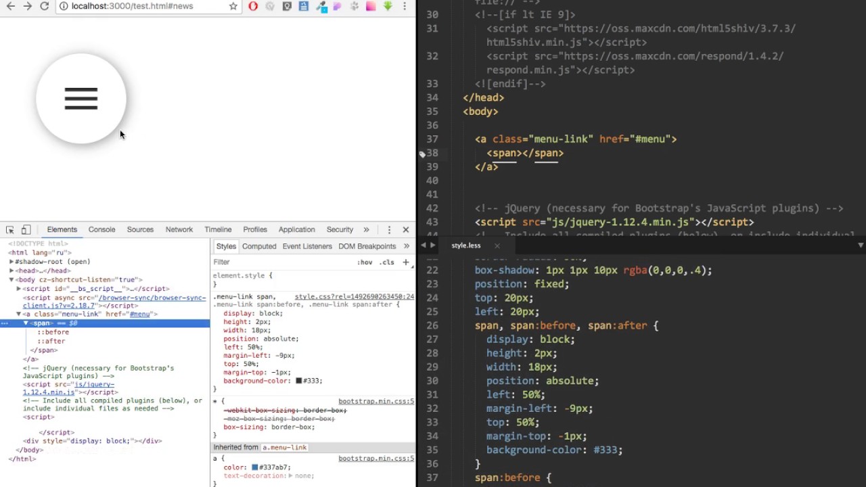Click the #337ab7 color swatch
The width and height of the screenshot is (866, 487).
(254, 467)
